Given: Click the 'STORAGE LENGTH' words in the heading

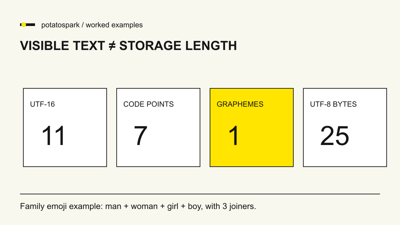Looking at the screenshot, I should coord(178,46).
